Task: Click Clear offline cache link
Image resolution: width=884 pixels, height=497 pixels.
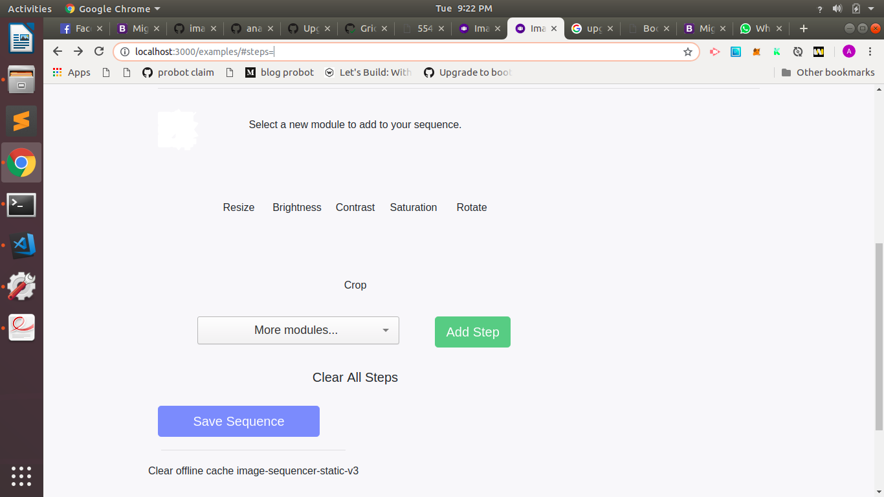Action: (x=253, y=471)
